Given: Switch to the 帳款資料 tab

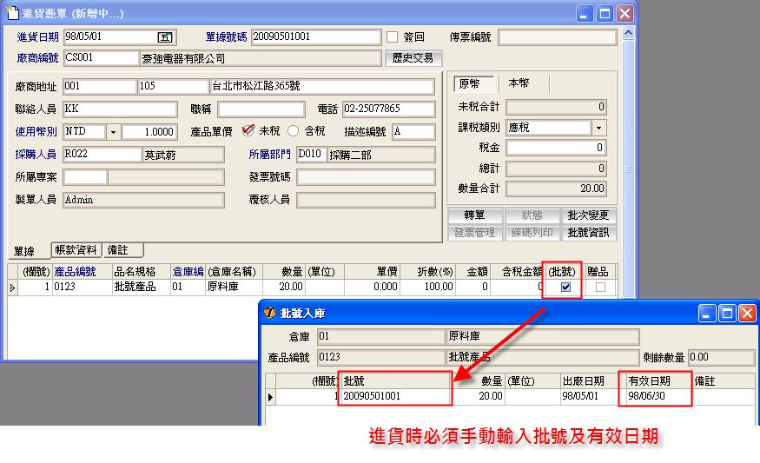Looking at the screenshot, I should [76, 250].
